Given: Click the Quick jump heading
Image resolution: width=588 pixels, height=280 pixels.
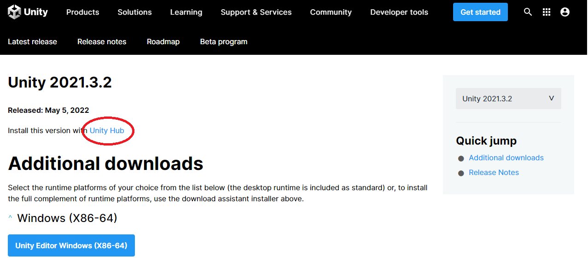Looking at the screenshot, I should (486, 141).
